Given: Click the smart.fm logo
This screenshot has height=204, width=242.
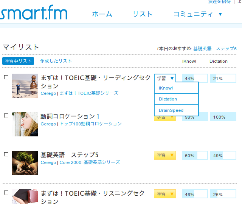Looking at the screenshot, I should coord(34,12).
